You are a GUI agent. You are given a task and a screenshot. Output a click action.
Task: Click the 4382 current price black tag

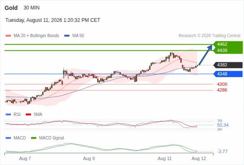tap(228, 65)
